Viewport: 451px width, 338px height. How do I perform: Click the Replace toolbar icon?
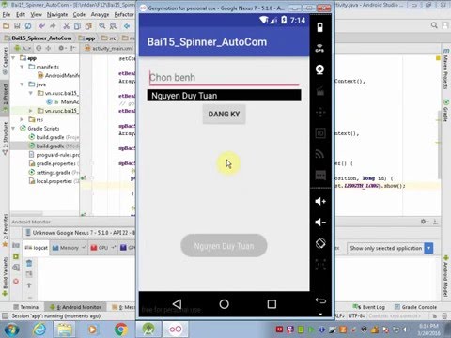click(x=113, y=26)
